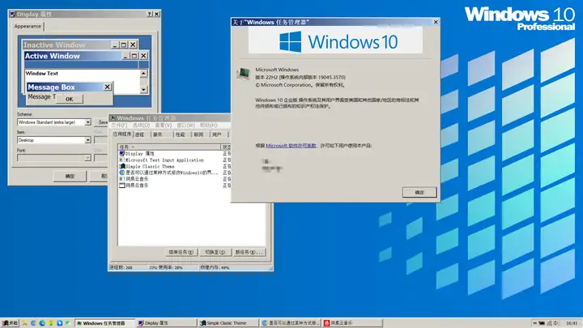Click Simple Classic Theme icon in task list
The width and height of the screenshot is (583, 328).
[x=122, y=166]
